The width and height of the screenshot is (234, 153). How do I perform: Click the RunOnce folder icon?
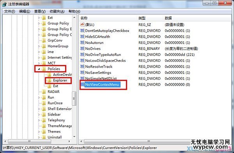44,103
